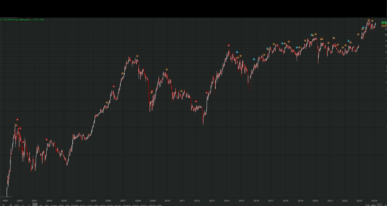Click the 2012 label on the time axis
387x206 pixels.
(x=197, y=201)
